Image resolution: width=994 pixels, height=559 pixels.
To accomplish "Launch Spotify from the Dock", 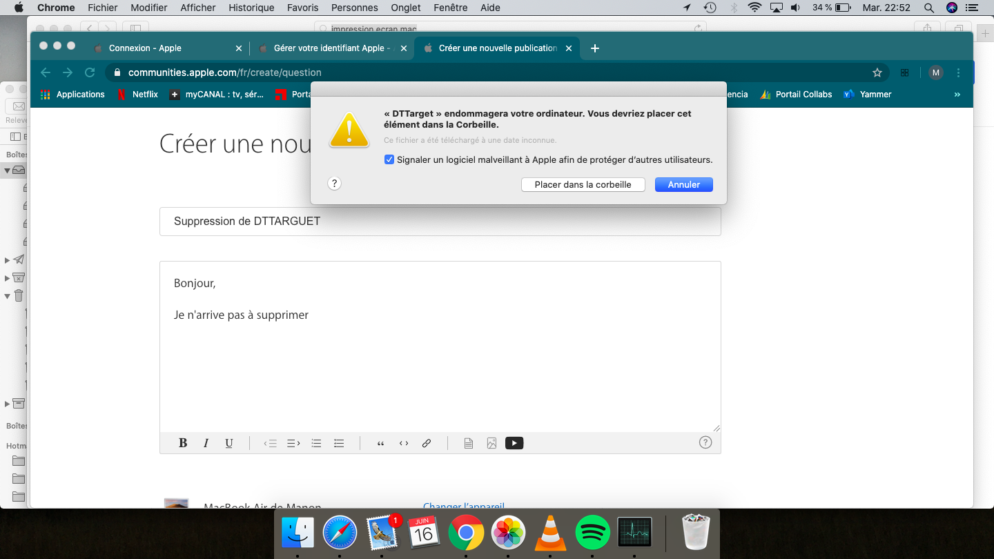I will point(592,533).
